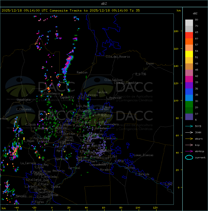Image resolution: width=208 pixels, height=211 pixels.
Task: Click the '5' value on the dBZ scale
Action: 196,120
